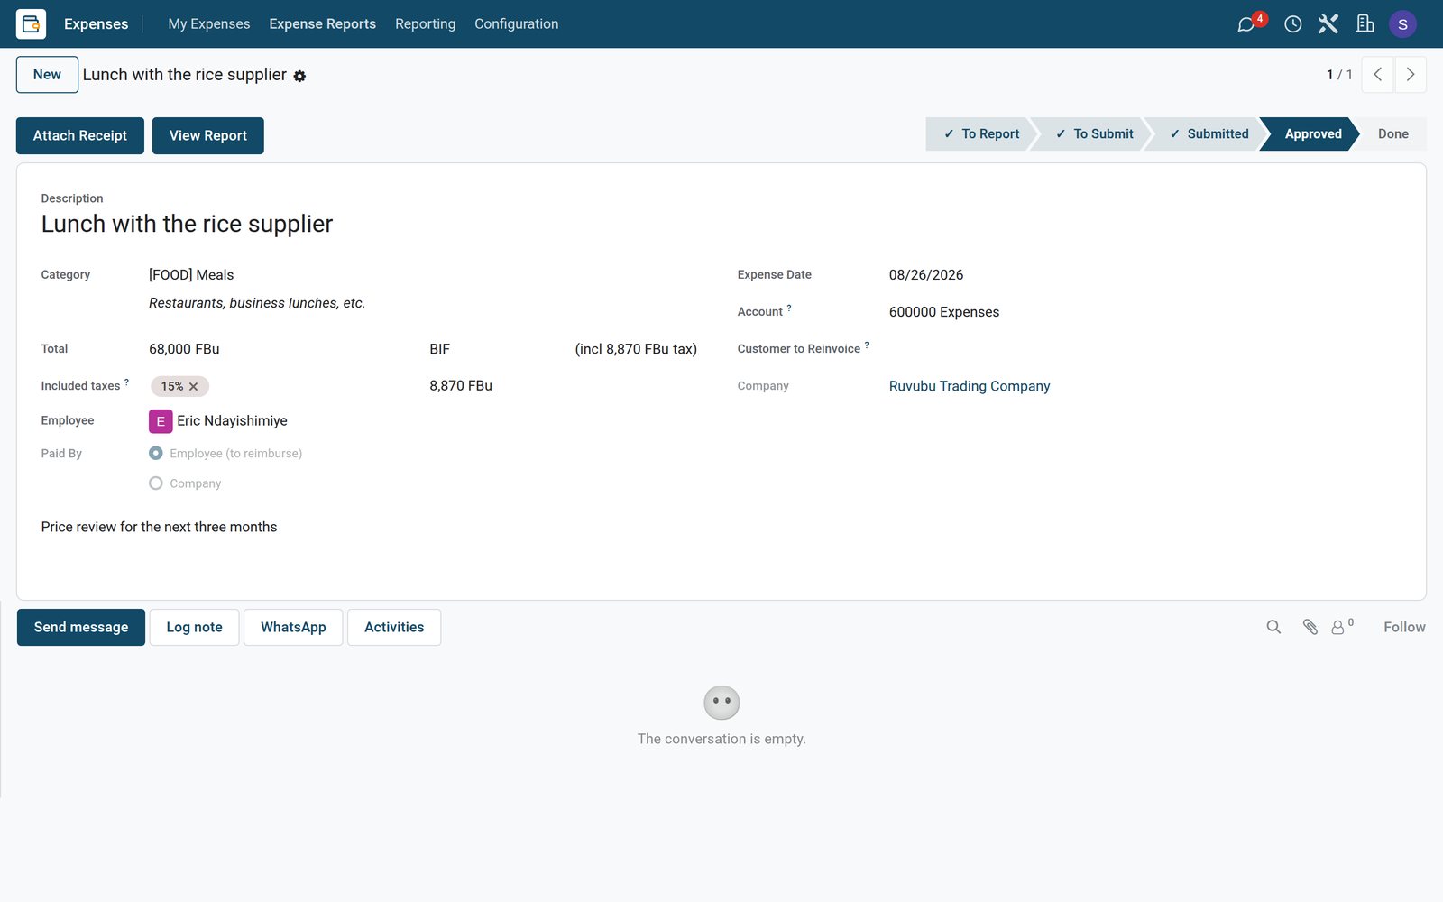
Task: Open the company switcher building icon
Action: tap(1365, 23)
